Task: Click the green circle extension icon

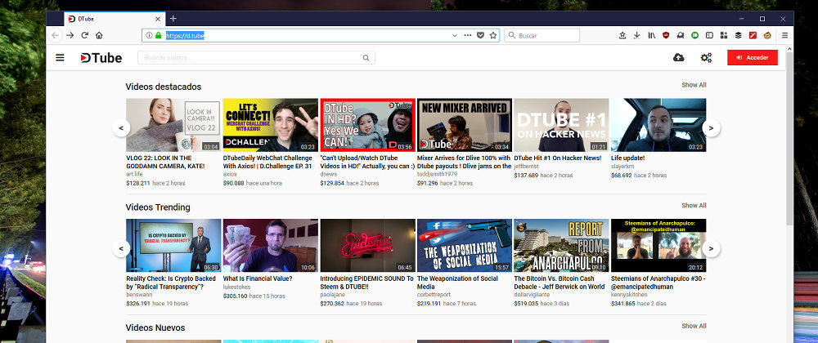Action: click(x=694, y=35)
